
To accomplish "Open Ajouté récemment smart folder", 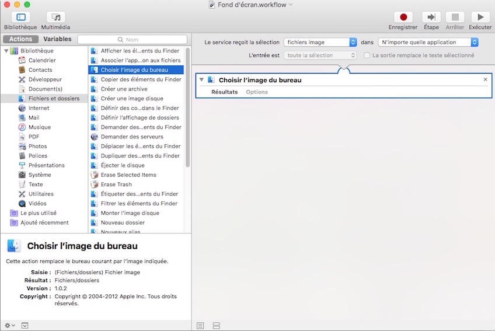I will pyautogui.click(x=44, y=222).
